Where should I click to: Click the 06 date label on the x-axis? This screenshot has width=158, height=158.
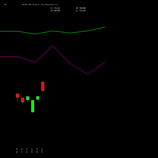tap(17, 150)
